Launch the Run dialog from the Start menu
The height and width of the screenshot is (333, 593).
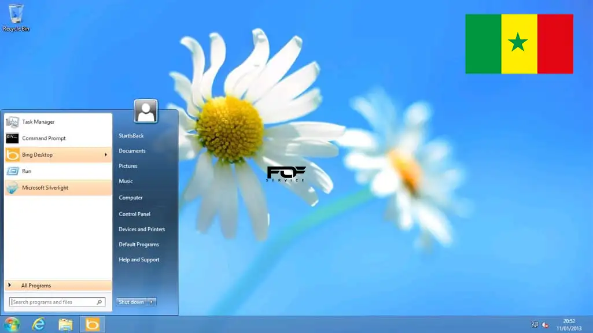[27, 171]
